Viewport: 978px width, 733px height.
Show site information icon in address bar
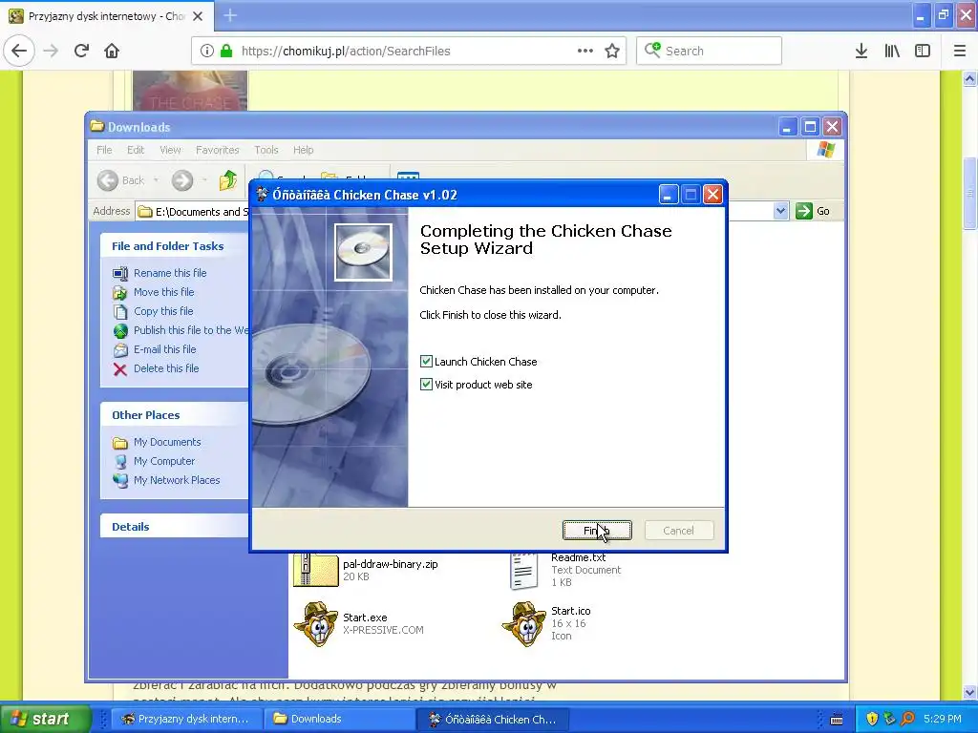(207, 52)
